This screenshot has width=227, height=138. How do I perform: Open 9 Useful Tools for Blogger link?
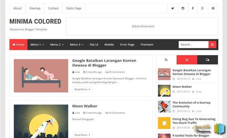(x=191, y=136)
